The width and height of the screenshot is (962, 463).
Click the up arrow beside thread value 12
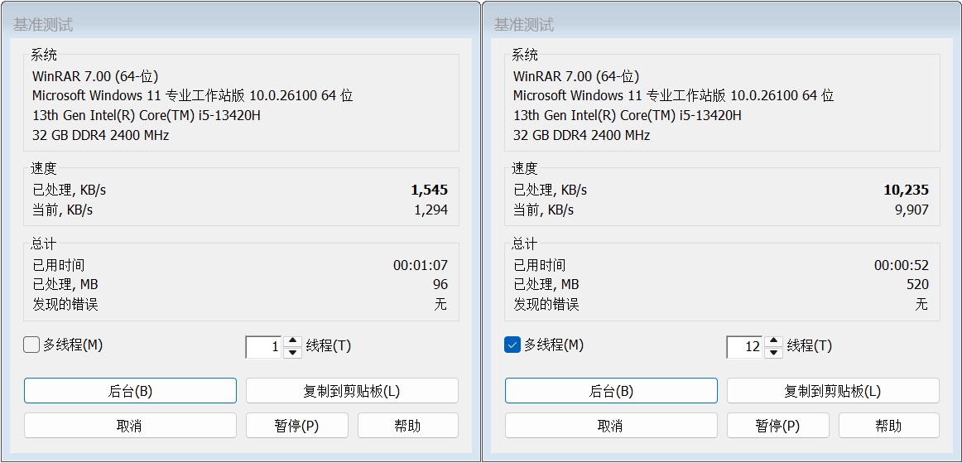tap(773, 341)
